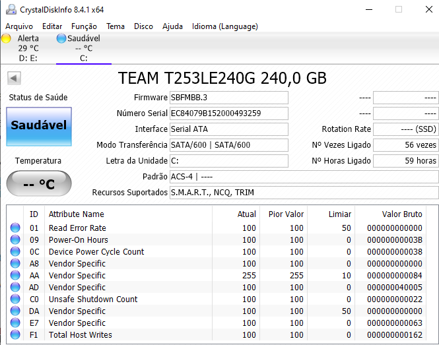Viewport: 439px width, 345px height.
Task: Open the Tema menu
Action: 116,26
